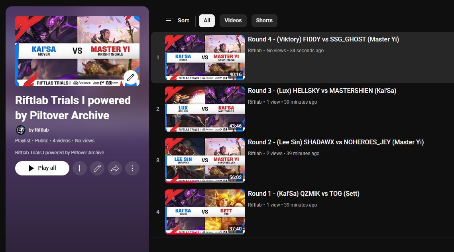
Task: Open the Riftlab channel avatar
Action: (21, 130)
